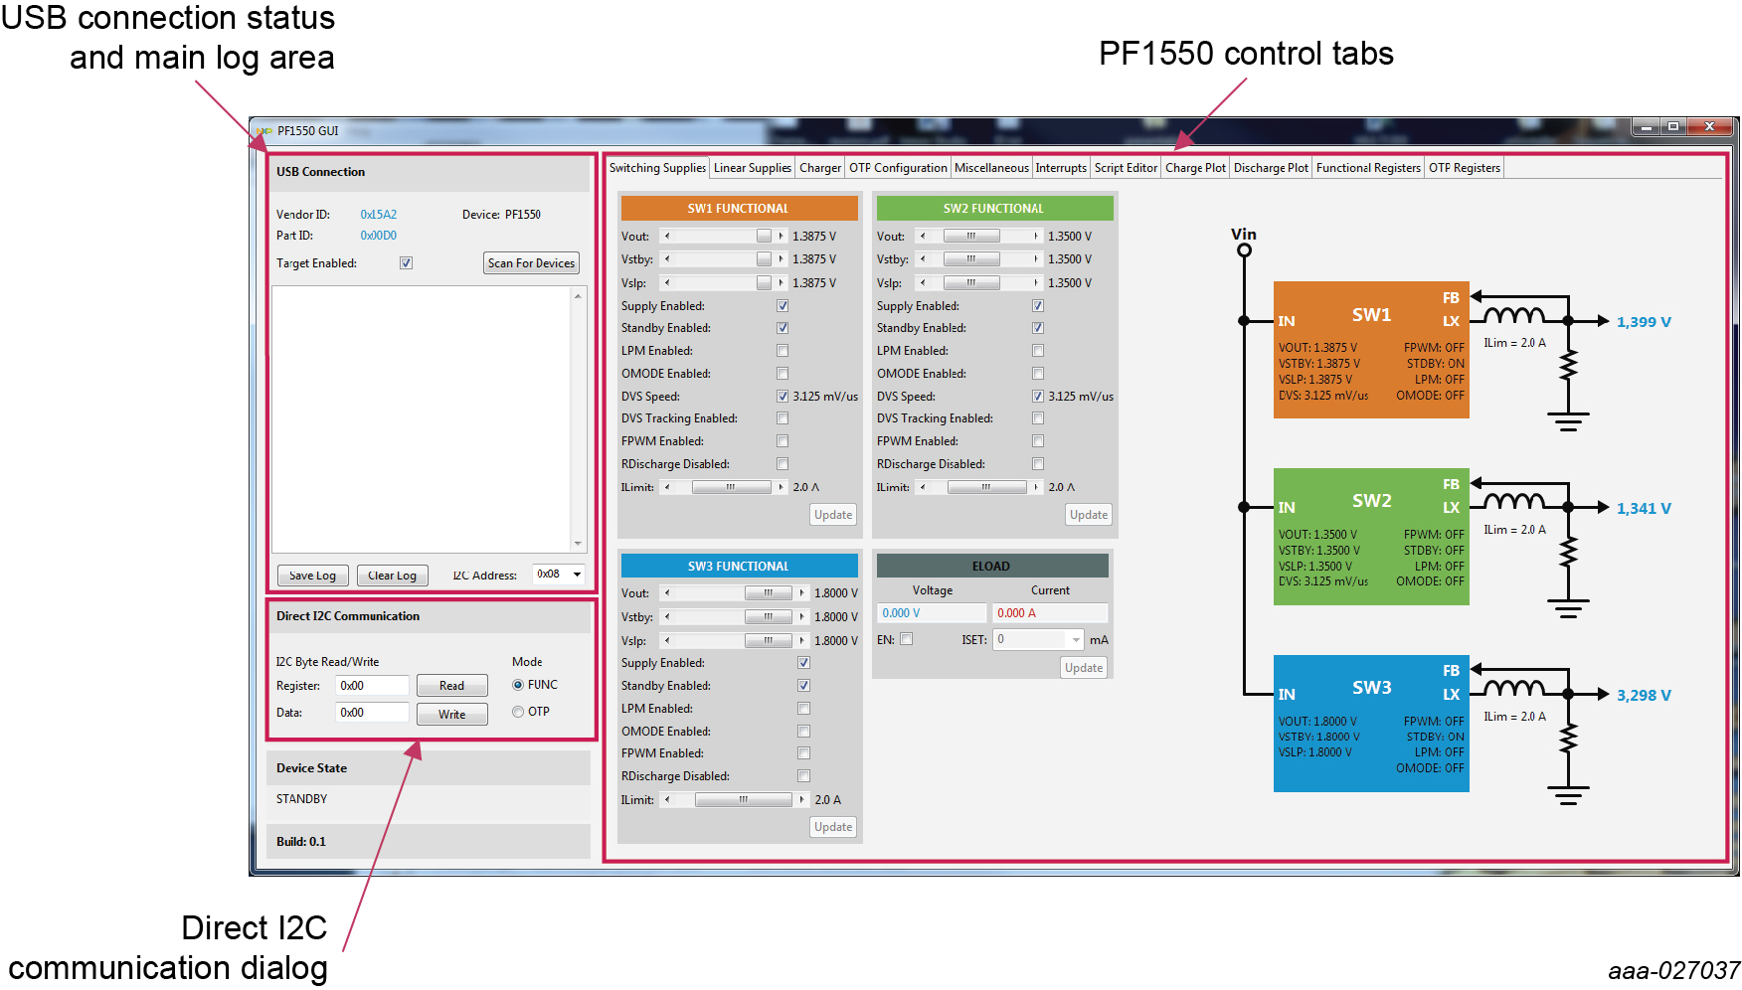Viewport: 1742px width, 990px height.
Task: Expand the ELOAD ISET combo box
Action: click(1076, 640)
